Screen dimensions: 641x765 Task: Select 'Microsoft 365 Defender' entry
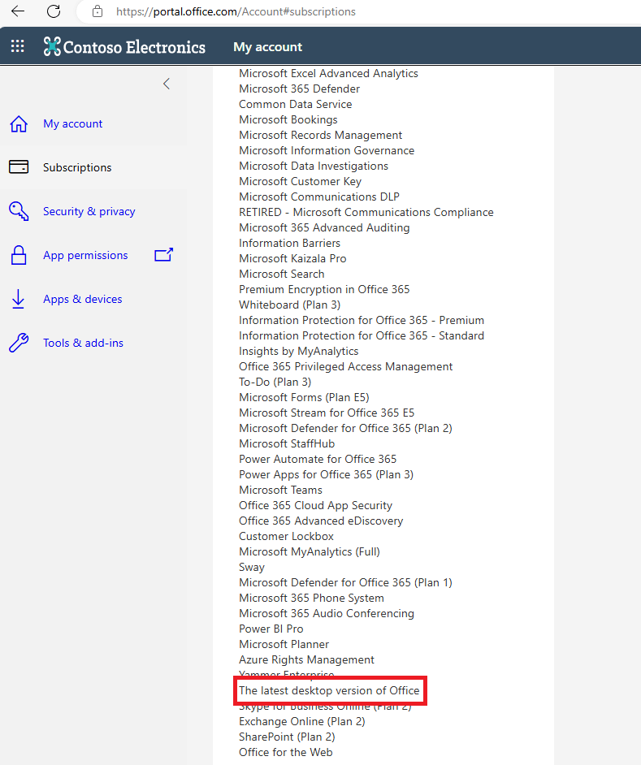pos(299,89)
